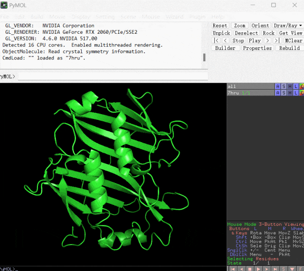The image size is (304, 271).
Task: Open the A actions menu for 7hru
Action: point(277,93)
